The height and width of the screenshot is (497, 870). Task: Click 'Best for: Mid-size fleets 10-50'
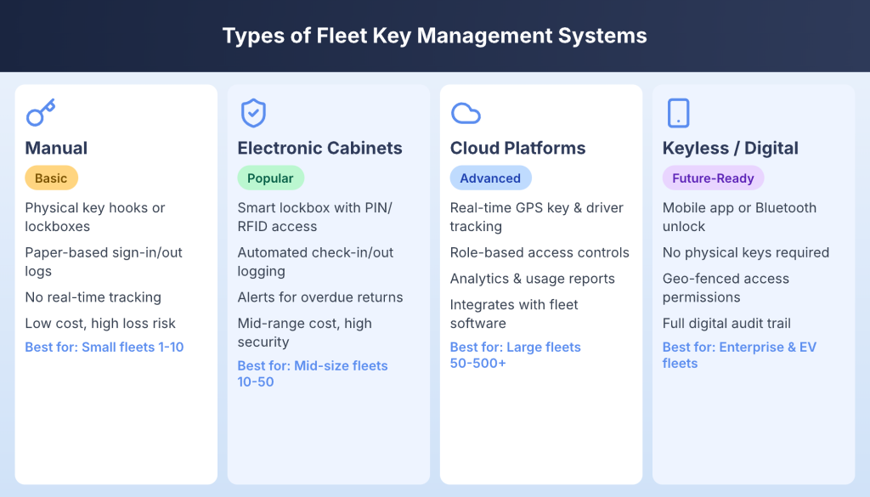[x=313, y=374]
